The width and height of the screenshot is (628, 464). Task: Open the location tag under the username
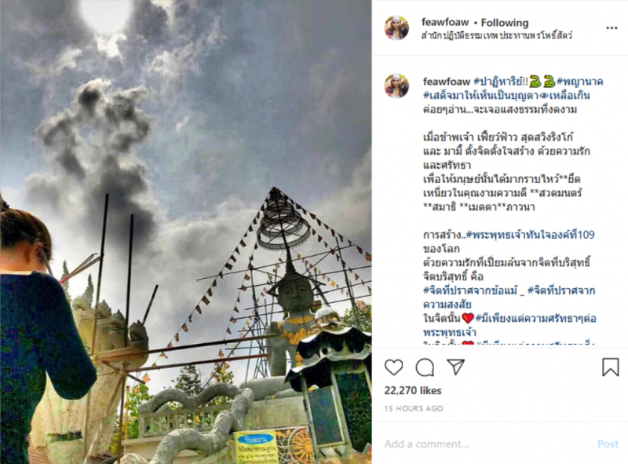pyautogui.click(x=497, y=35)
